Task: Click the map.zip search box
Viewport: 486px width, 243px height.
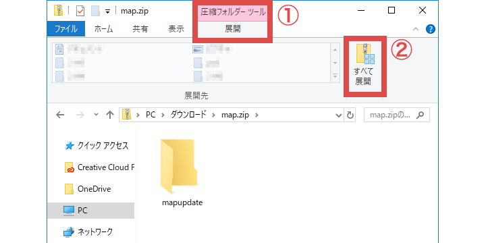Action: pyautogui.click(x=397, y=115)
